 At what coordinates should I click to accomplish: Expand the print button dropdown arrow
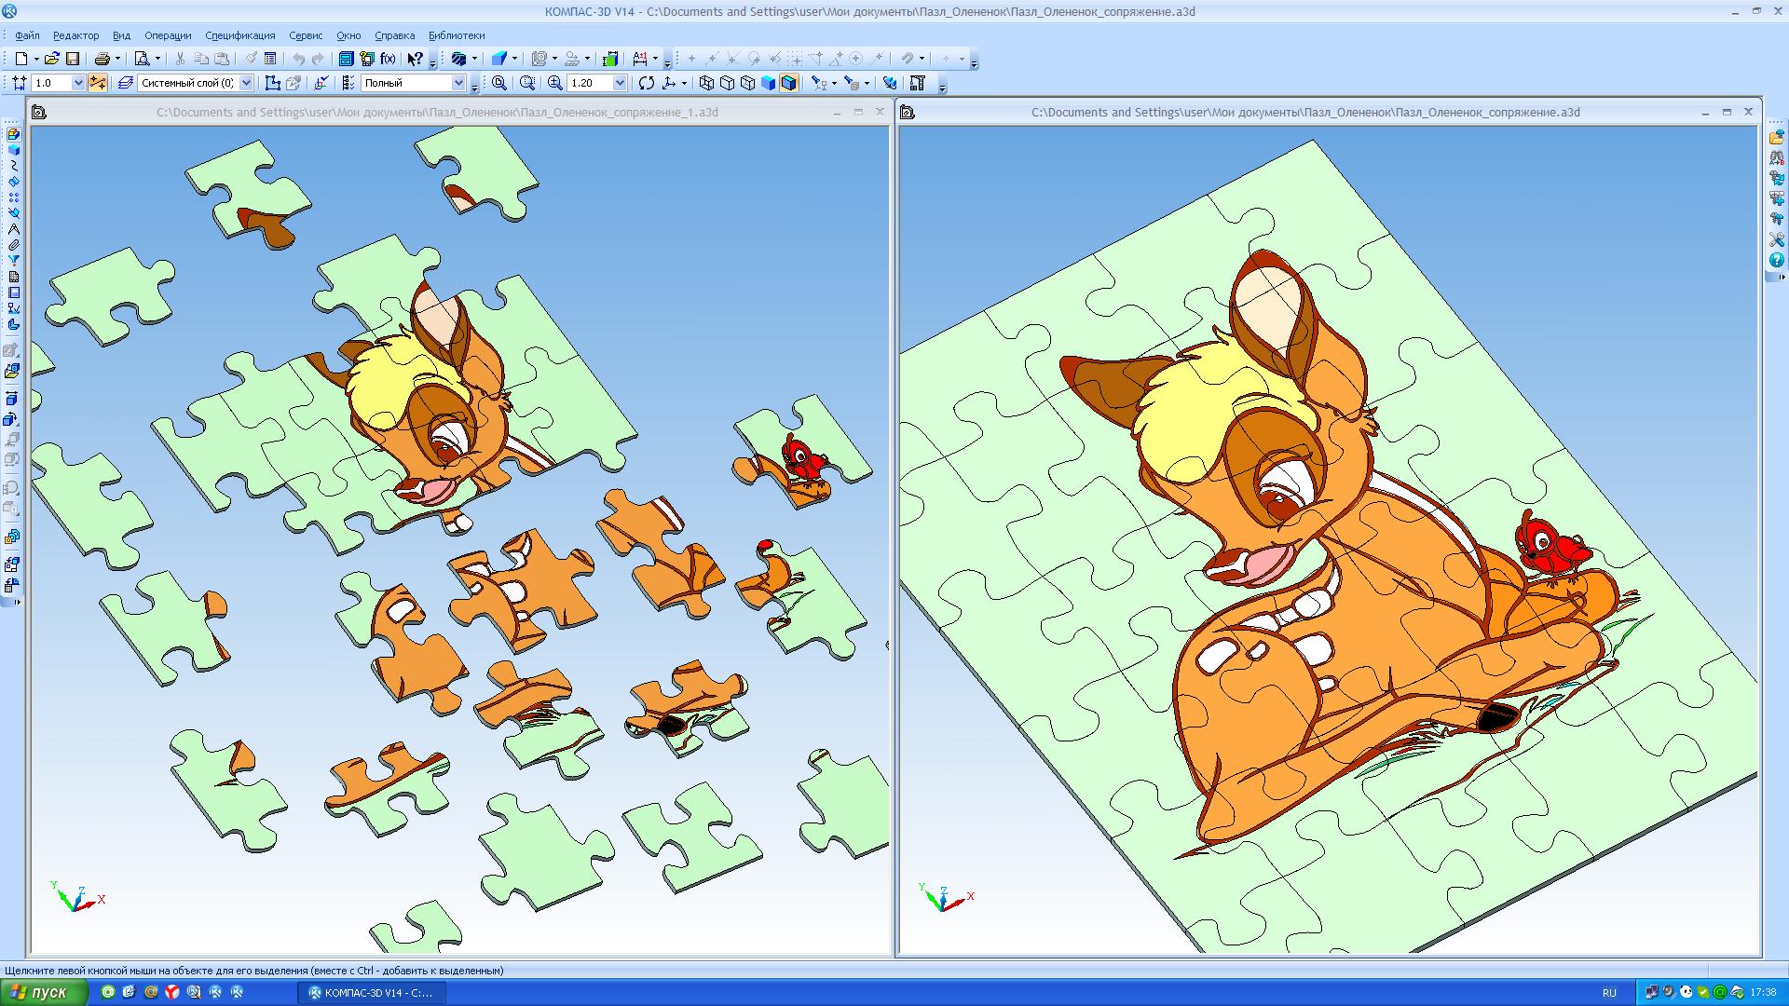pos(117,59)
